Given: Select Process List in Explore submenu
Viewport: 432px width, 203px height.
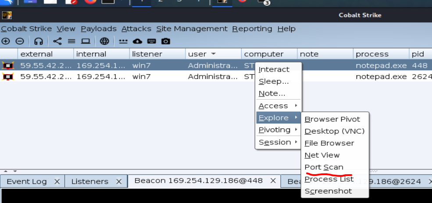Looking at the screenshot, I should click(x=335, y=179).
